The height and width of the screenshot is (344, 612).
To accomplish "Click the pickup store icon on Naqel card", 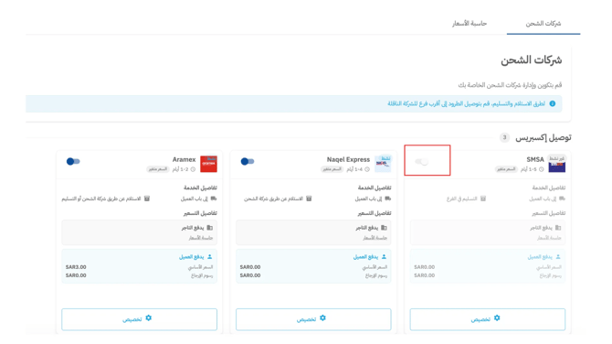I will (309, 199).
